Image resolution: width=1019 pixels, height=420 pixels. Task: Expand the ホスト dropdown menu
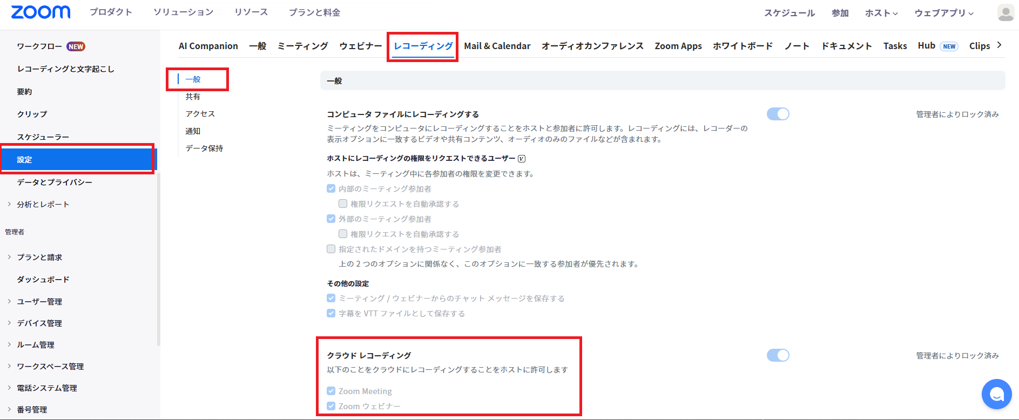[881, 13]
